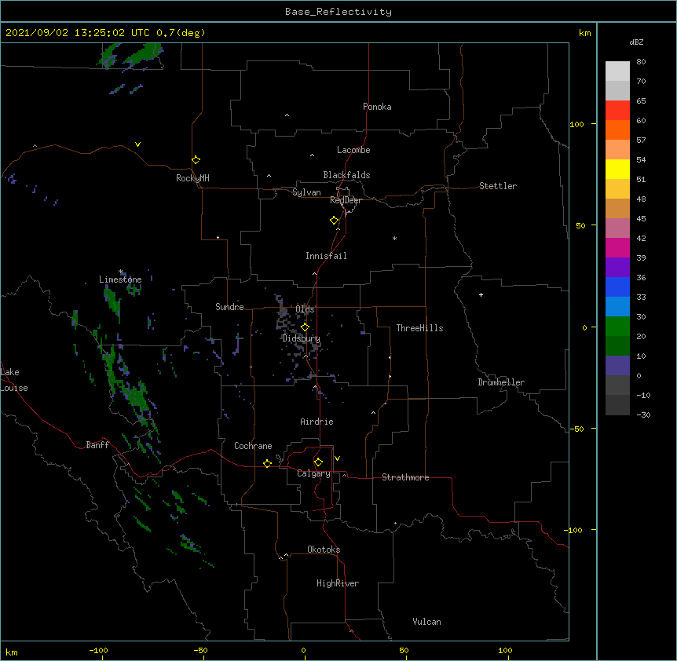Viewport: 677px width, 661px height.
Task: Click the Lake Louise label
Action: [13, 380]
